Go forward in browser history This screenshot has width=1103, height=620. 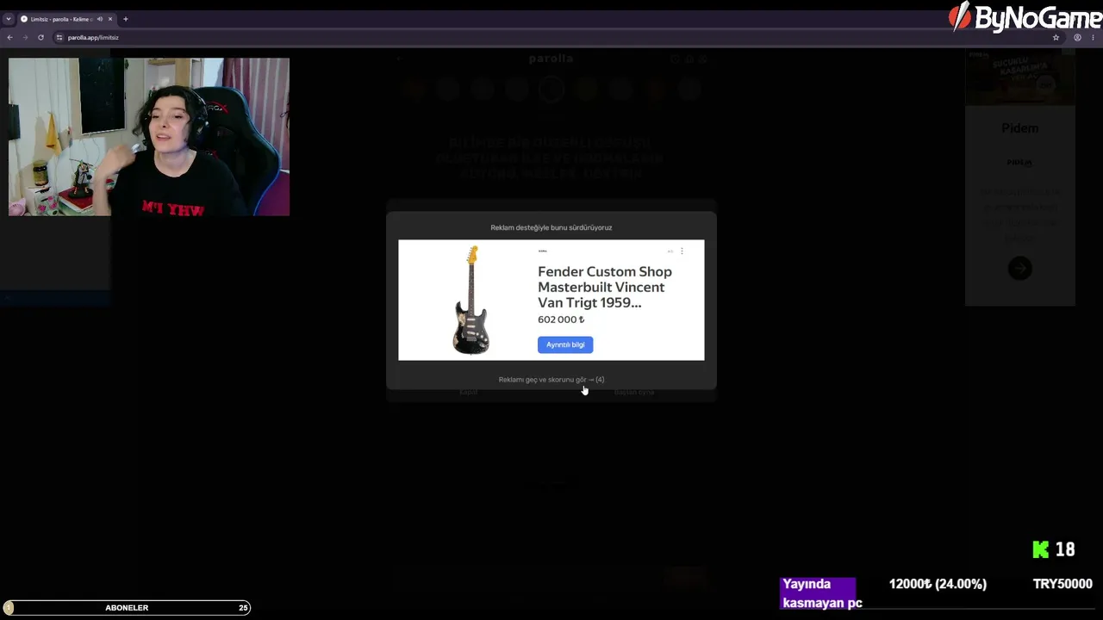tap(25, 38)
